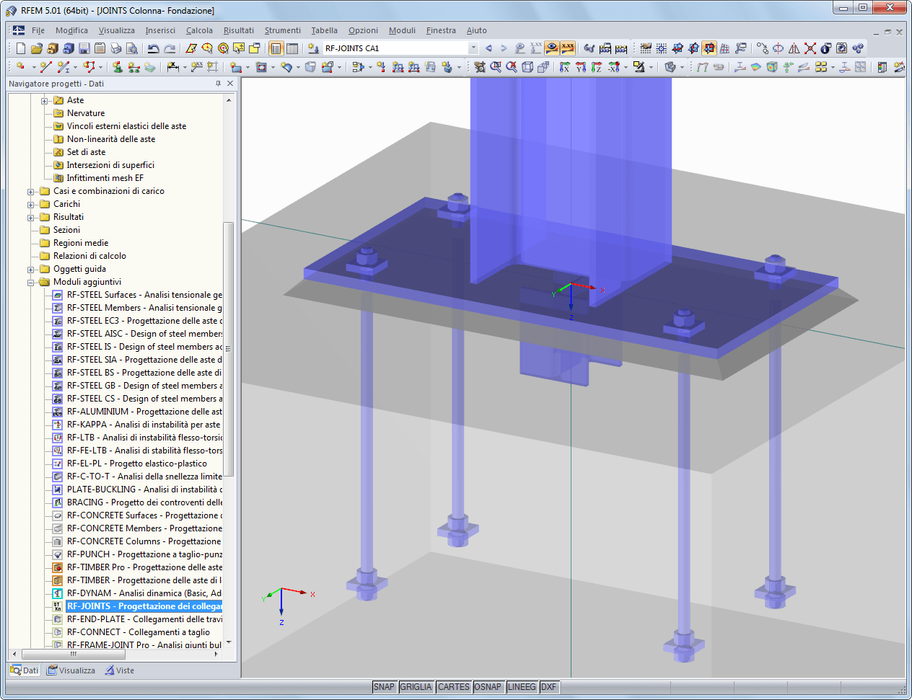912x700 pixels.
Task: Select the zoom magnifier icon in the toolbar
Action: pyautogui.click(x=495, y=67)
